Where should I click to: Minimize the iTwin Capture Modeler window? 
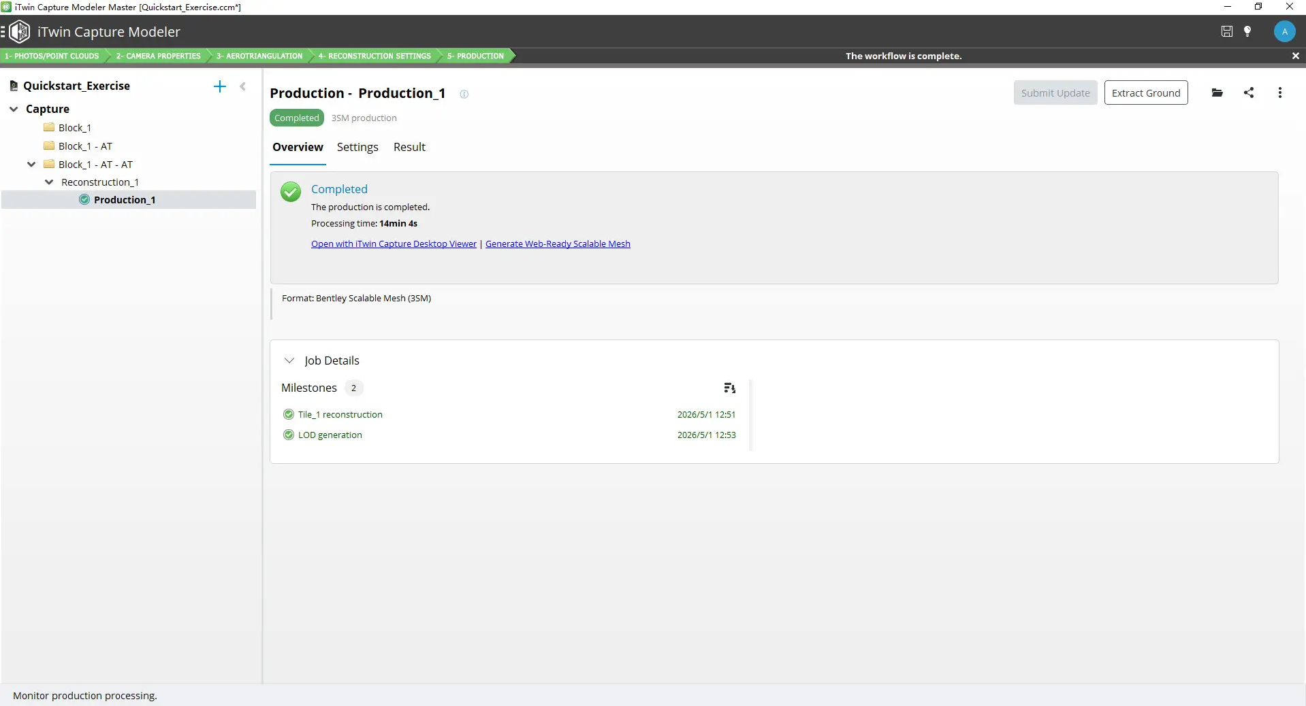(x=1228, y=7)
